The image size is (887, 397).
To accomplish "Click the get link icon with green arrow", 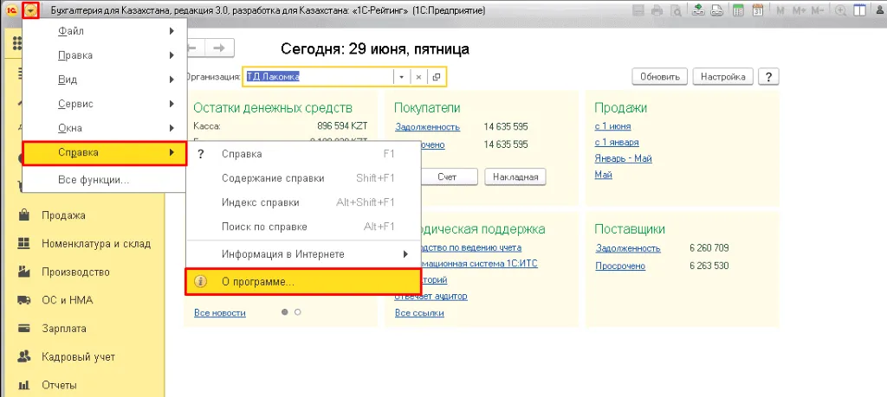I will click(x=698, y=10).
